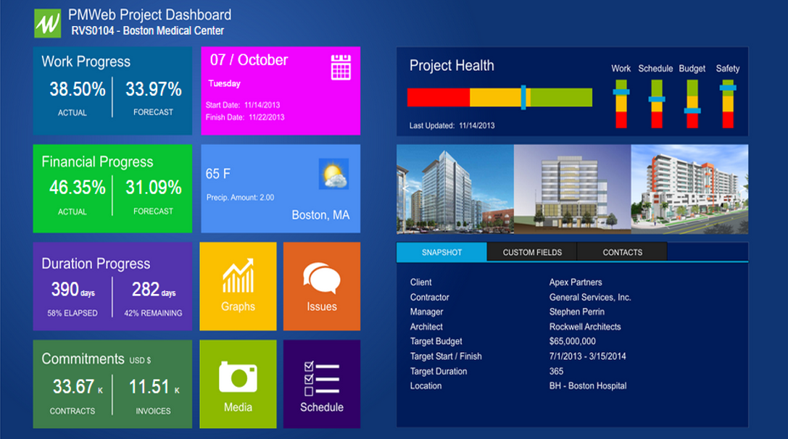Click the 46.35% actual financial value

(78, 188)
